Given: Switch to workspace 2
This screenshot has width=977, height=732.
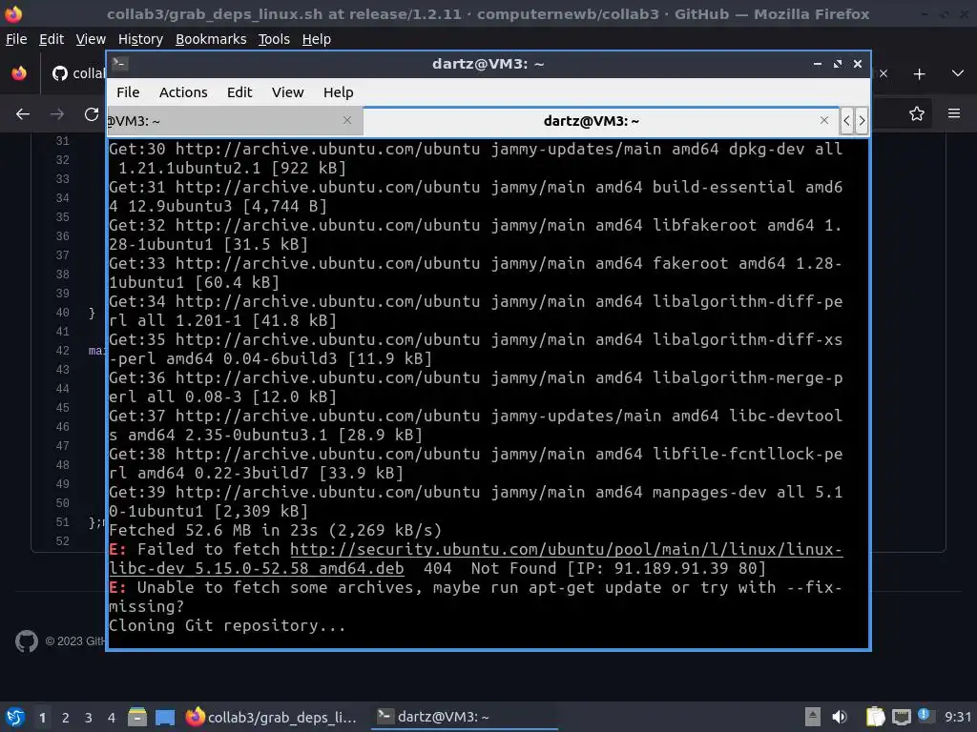Looking at the screenshot, I should coord(66,718).
